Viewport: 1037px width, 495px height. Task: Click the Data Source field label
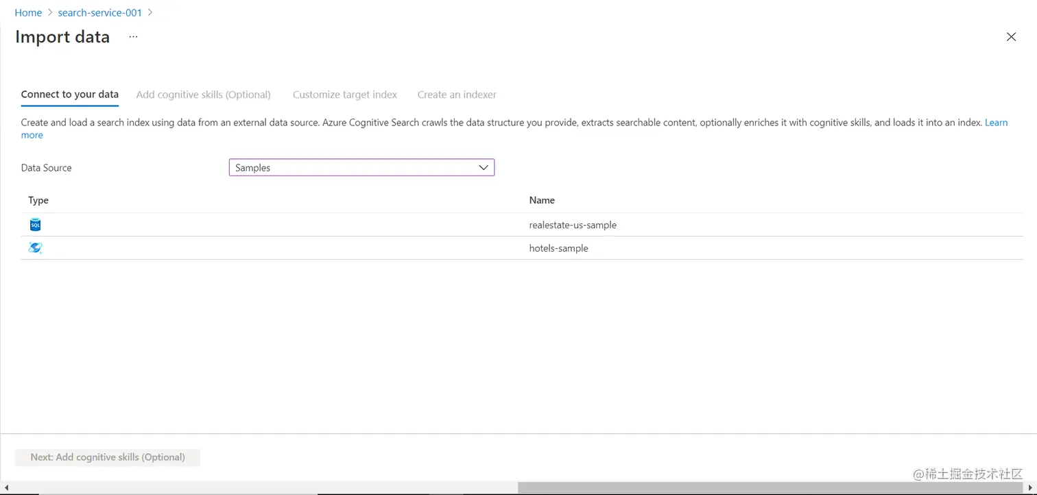(47, 167)
